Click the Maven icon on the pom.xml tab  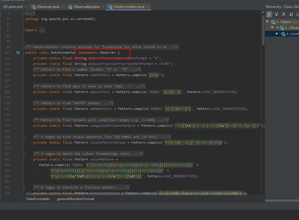[x=5, y=7]
